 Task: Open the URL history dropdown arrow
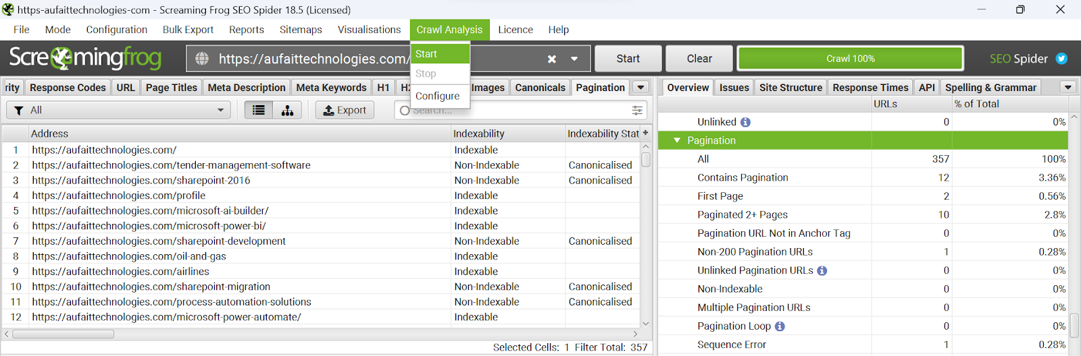tap(574, 59)
